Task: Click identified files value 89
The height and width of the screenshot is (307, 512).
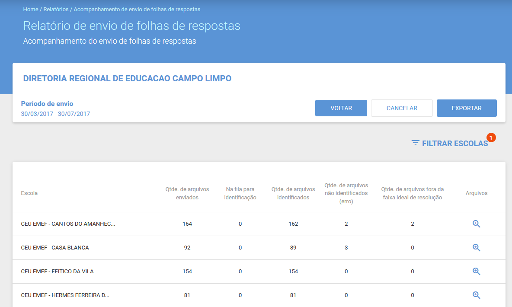Action: click(x=293, y=248)
